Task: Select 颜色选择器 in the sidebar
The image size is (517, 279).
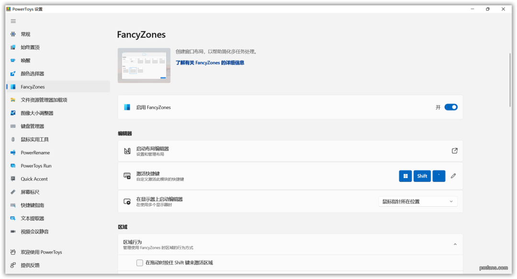Action: (58, 74)
